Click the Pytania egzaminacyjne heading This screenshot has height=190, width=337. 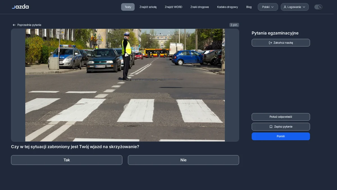point(275,33)
